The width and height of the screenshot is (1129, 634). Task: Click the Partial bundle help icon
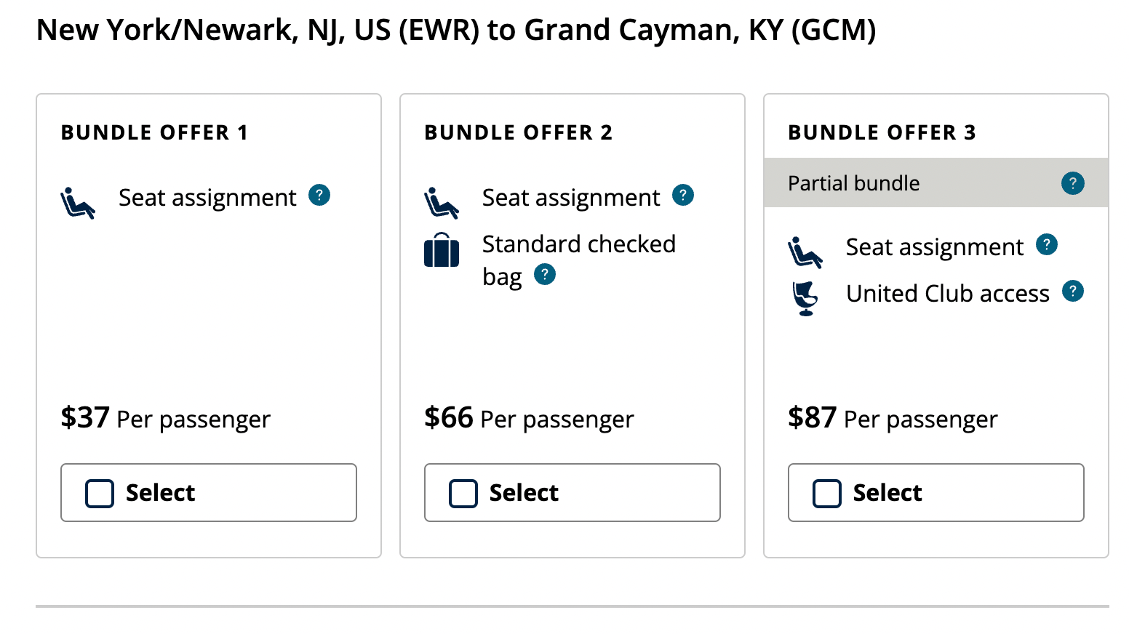tap(1072, 183)
